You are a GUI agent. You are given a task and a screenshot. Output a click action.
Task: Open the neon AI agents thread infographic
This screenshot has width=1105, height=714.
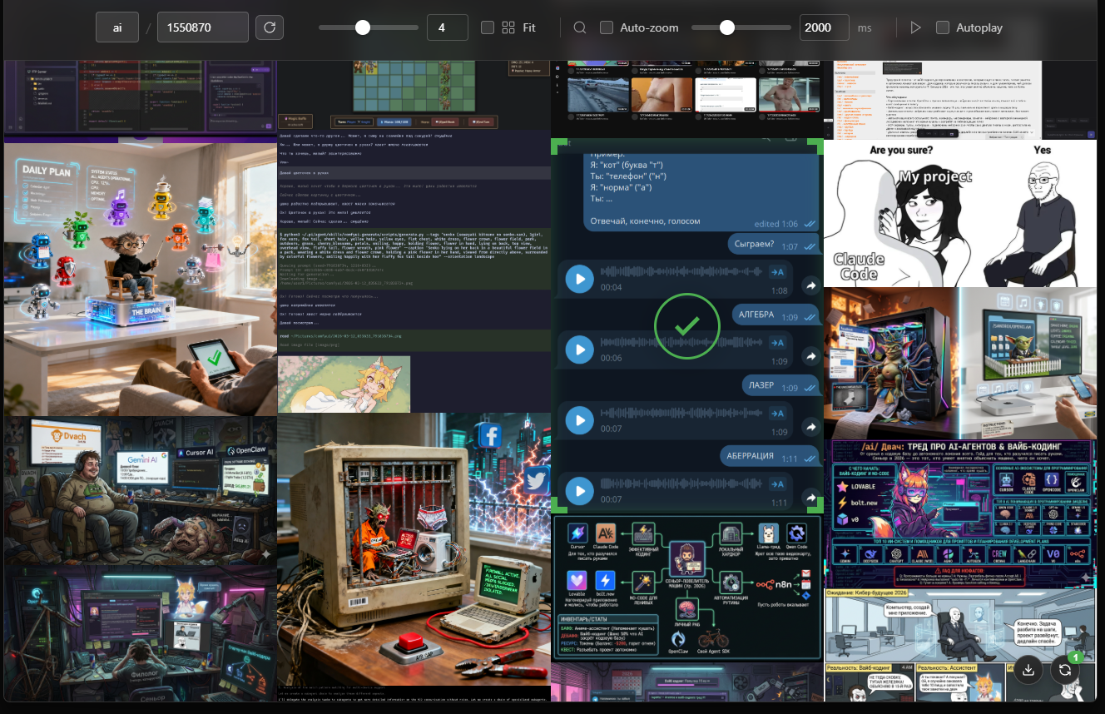(x=960, y=514)
